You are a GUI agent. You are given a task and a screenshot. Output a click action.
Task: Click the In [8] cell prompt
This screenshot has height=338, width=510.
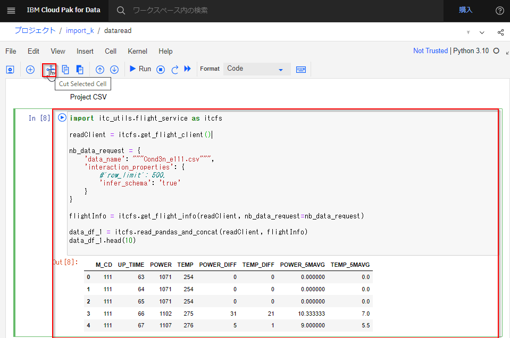pos(39,118)
